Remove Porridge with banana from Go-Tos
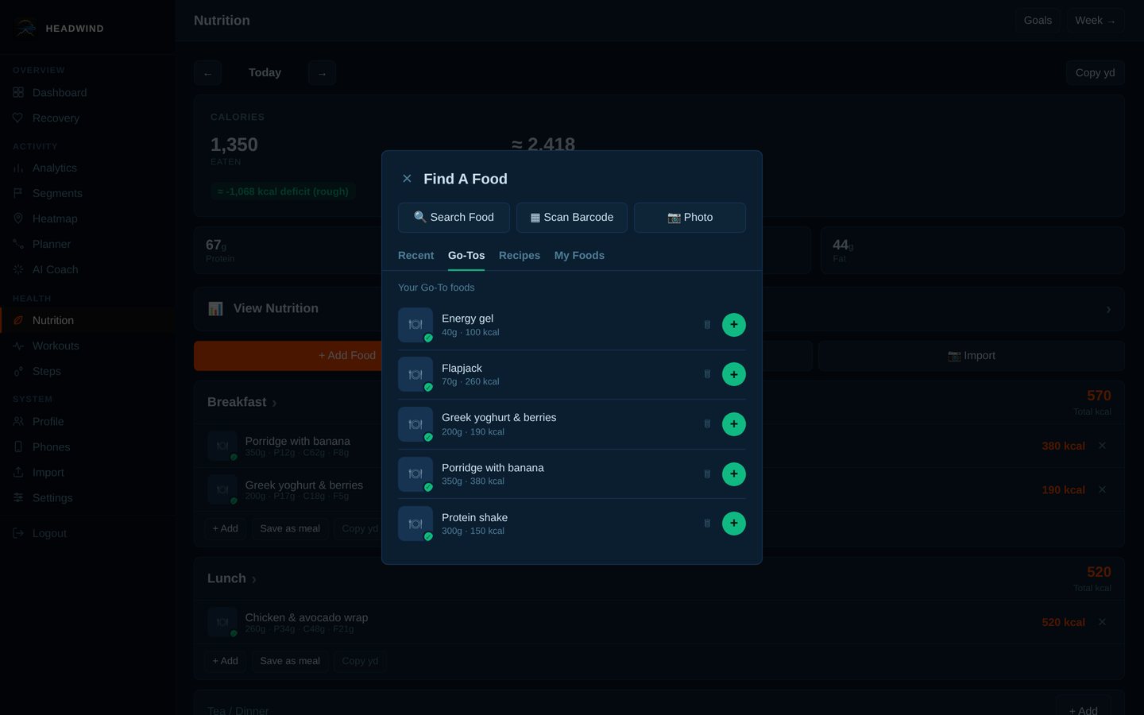 (x=707, y=474)
